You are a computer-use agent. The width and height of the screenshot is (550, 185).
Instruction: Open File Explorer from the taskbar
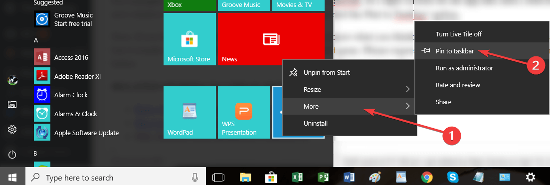tap(245, 178)
